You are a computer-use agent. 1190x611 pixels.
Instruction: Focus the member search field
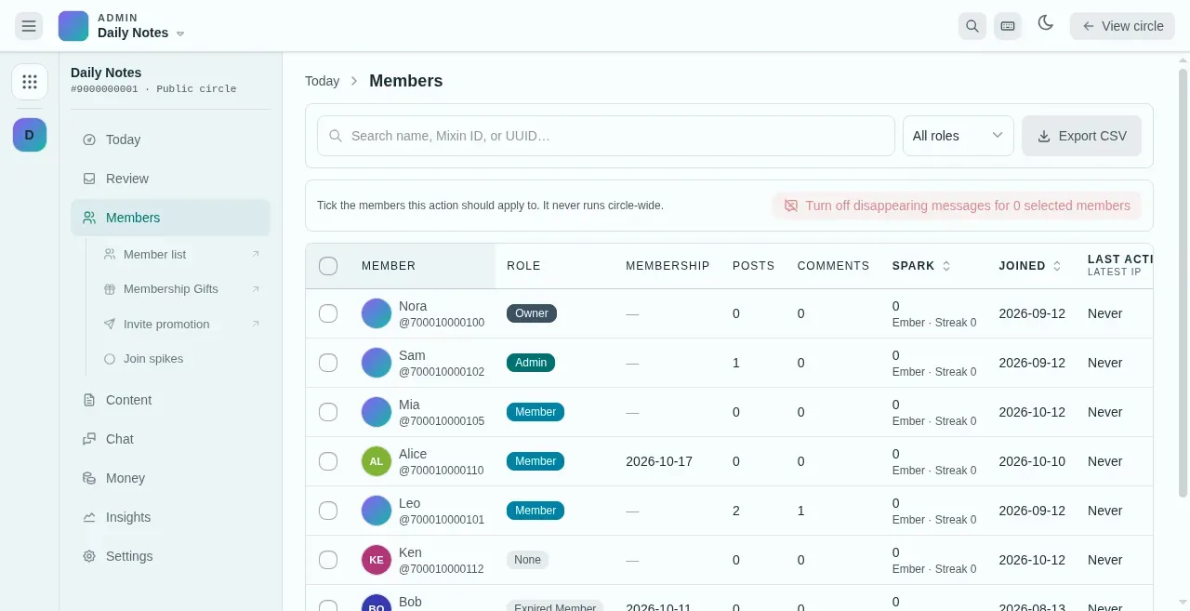(x=606, y=136)
